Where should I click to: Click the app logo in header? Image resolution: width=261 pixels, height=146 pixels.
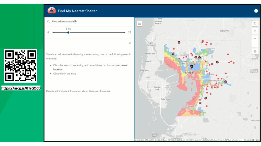[51, 11]
